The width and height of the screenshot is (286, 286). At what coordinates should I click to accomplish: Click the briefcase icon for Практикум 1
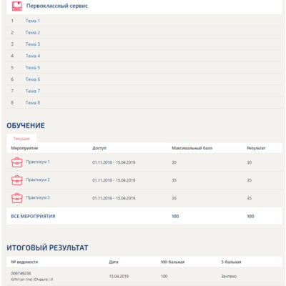[17, 162]
